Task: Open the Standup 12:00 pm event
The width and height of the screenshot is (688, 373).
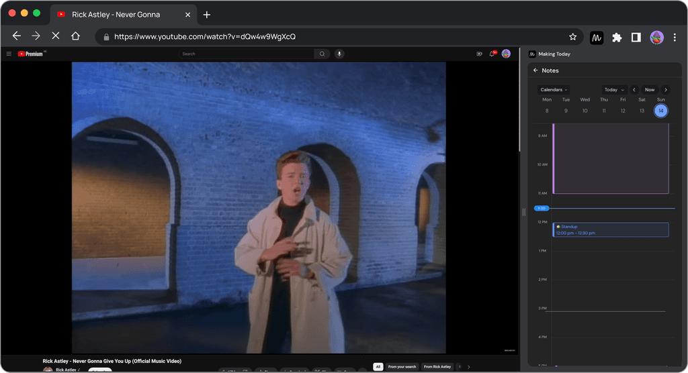Action: (x=610, y=229)
